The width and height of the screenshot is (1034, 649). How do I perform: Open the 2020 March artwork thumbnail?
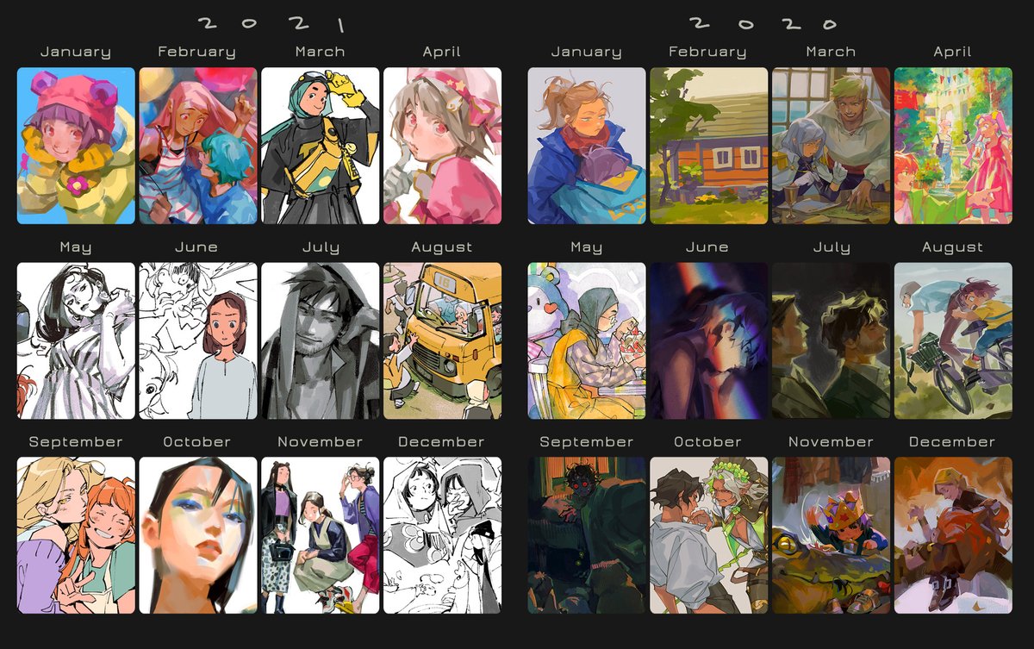[x=831, y=147]
